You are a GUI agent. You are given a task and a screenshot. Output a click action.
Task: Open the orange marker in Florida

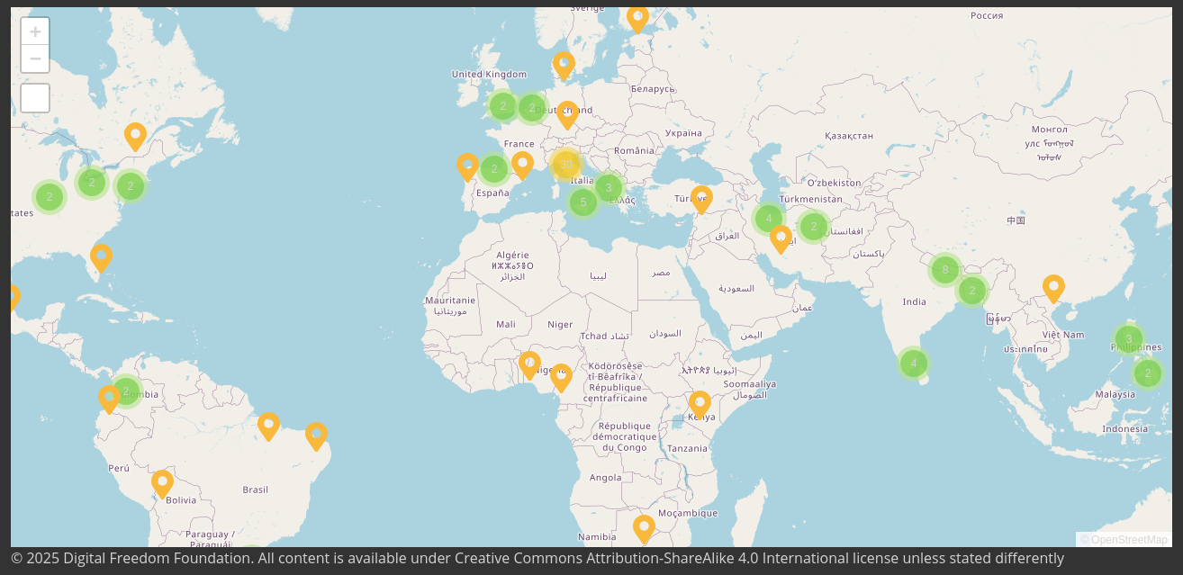[x=102, y=256]
